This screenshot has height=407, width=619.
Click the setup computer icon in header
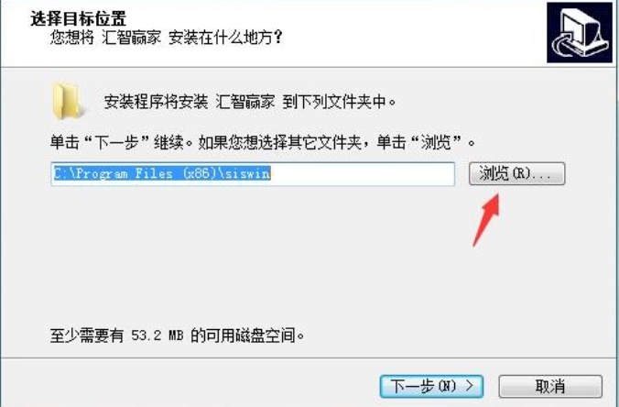[x=580, y=32]
